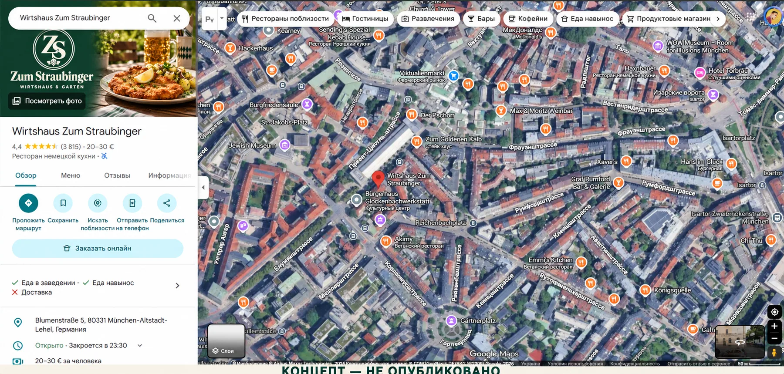This screenshot has width=784, height=374.
Task: Click the Xaver's restaurant pin
Action: pos(626,162)
